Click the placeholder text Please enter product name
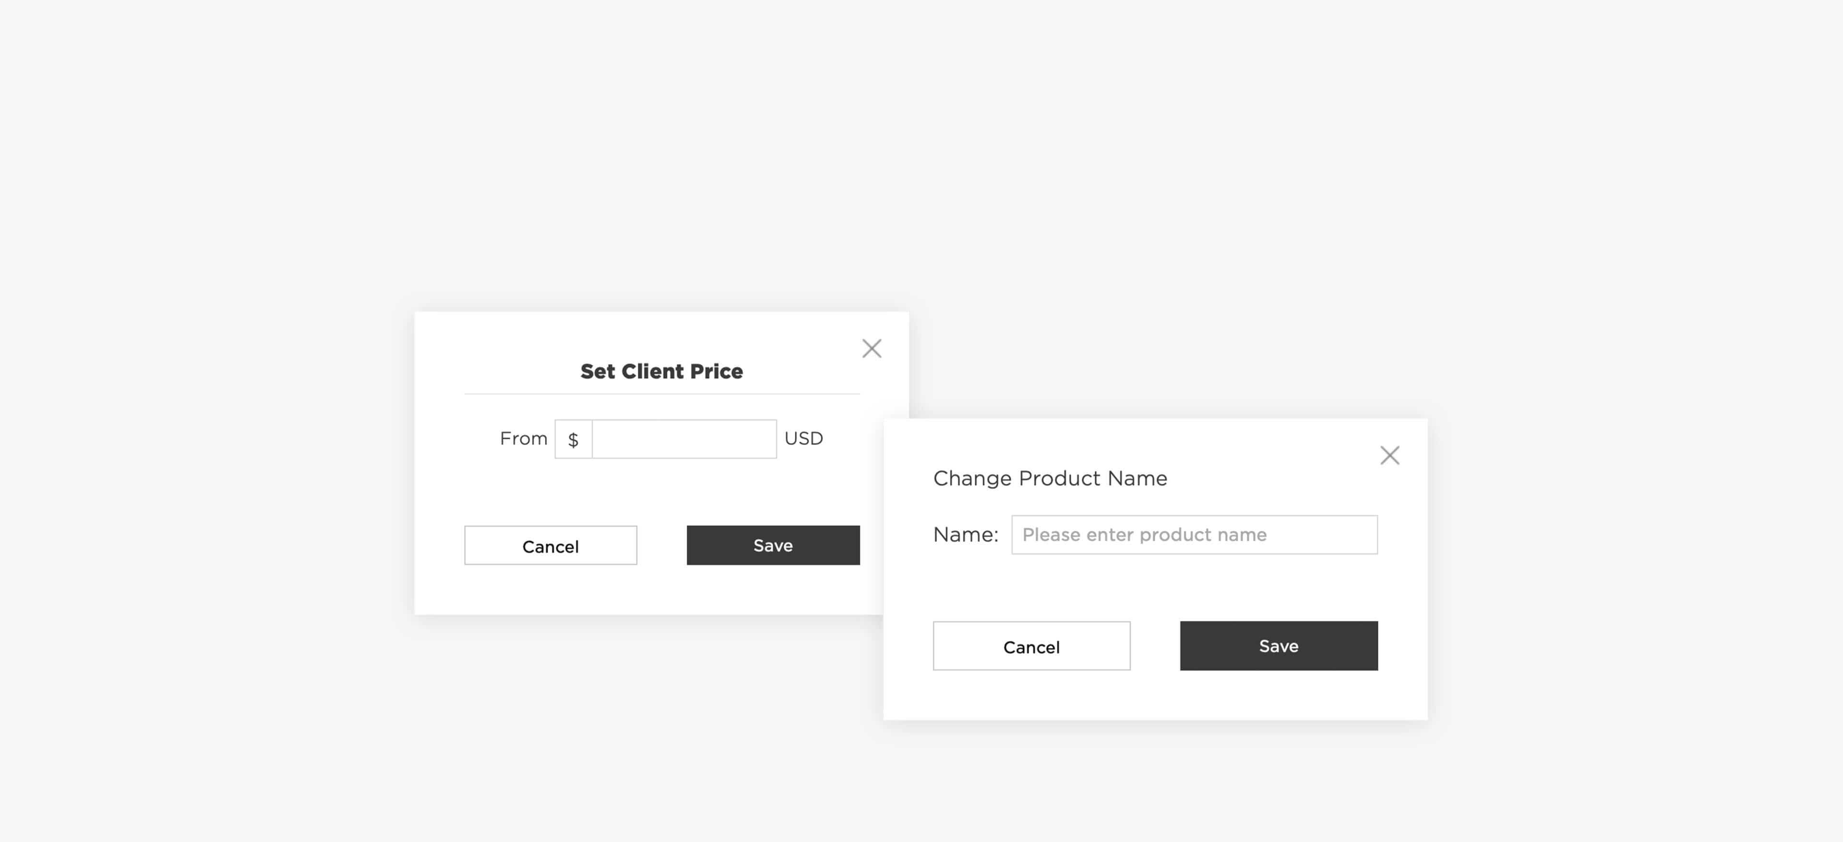This screenshot has height=842, width=1843. point(1144,534)
